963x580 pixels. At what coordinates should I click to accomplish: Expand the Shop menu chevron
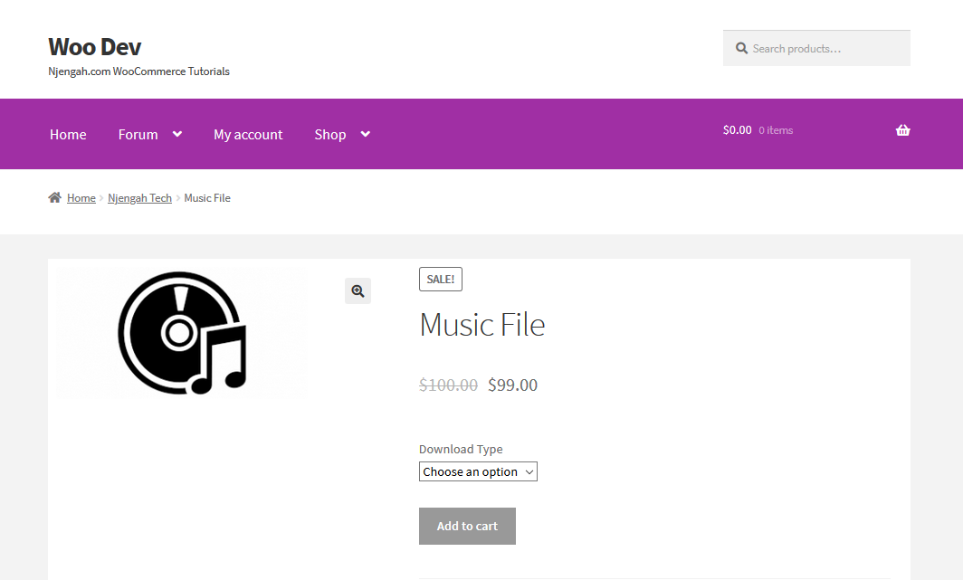tap(366, 134)
